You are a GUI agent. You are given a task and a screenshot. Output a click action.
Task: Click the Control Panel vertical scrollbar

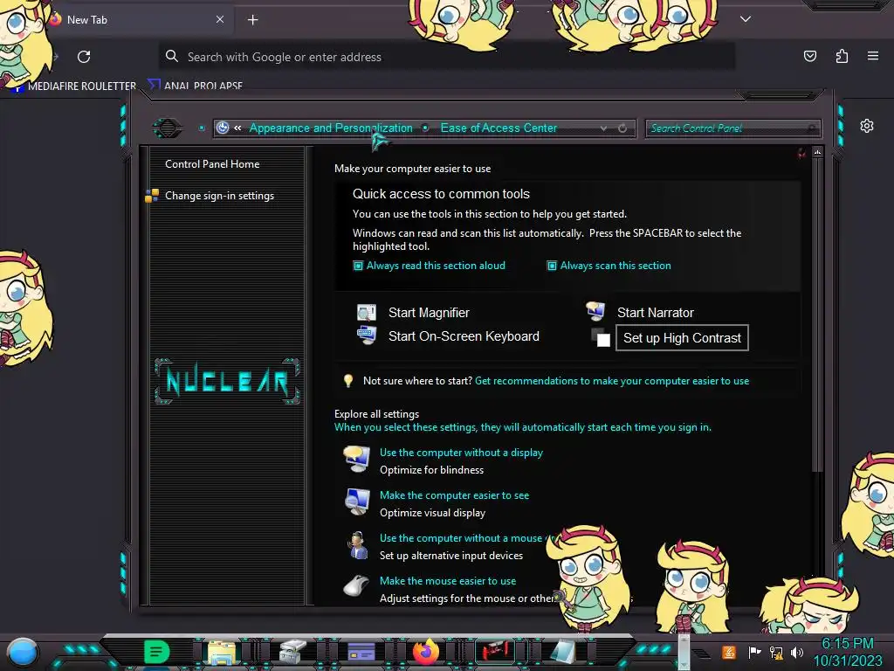[817, 314]
